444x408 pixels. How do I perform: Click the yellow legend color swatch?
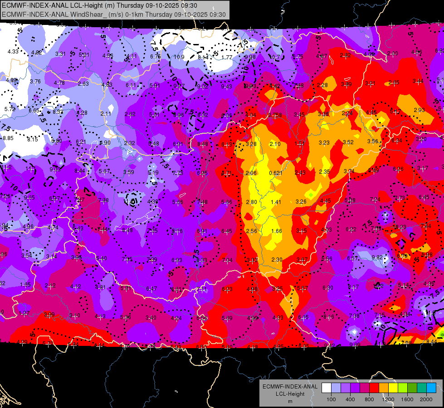[393, 388]
